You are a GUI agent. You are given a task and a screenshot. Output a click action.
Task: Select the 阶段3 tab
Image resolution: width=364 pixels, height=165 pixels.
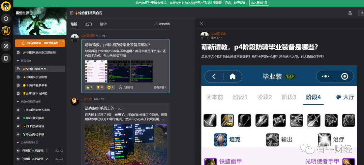[x=289, y=97]
